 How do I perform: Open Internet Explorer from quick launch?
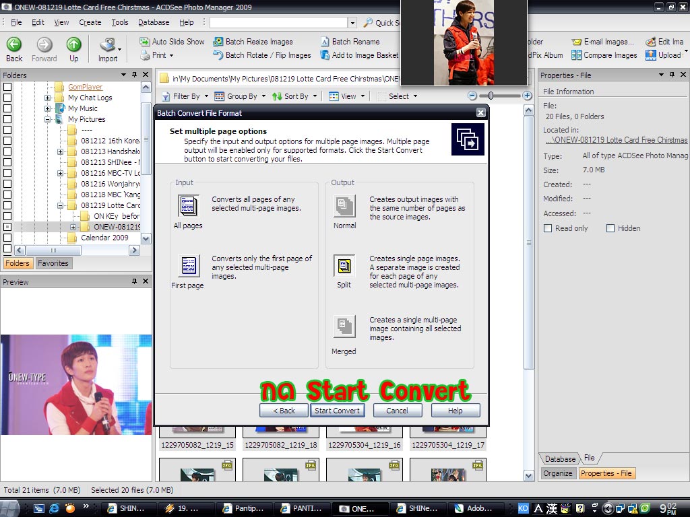54,508
